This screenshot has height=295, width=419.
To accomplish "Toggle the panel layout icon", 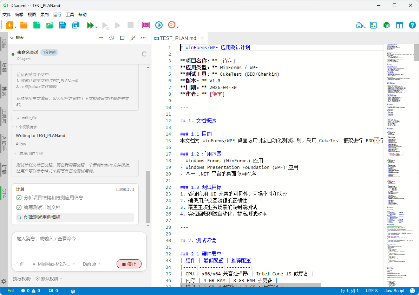I will coord(399,25).
